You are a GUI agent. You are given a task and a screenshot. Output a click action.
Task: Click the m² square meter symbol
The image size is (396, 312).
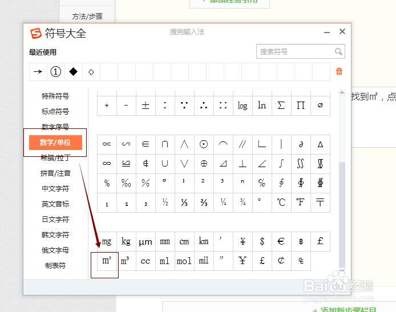107,261
